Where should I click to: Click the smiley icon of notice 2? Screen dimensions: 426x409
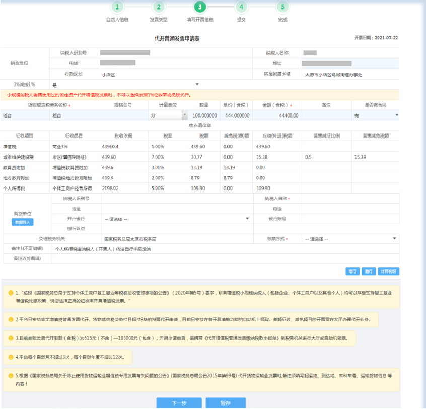11,319
